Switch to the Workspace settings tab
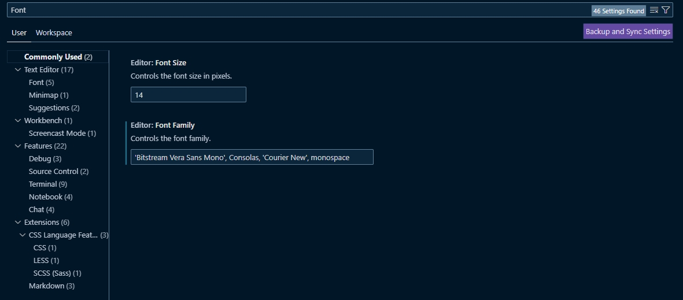This screenshot has width=683, height=300. click(x=54, y=32)
